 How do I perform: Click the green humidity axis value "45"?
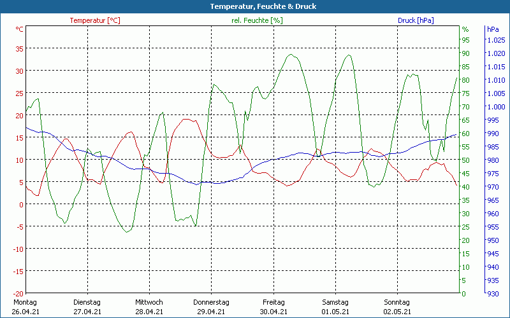pos(466,174)
